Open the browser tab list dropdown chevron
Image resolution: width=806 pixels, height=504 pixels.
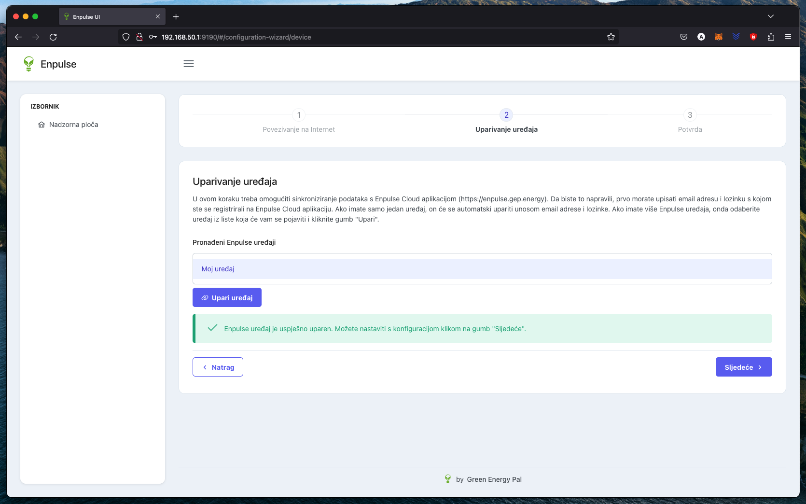point(770,16)
